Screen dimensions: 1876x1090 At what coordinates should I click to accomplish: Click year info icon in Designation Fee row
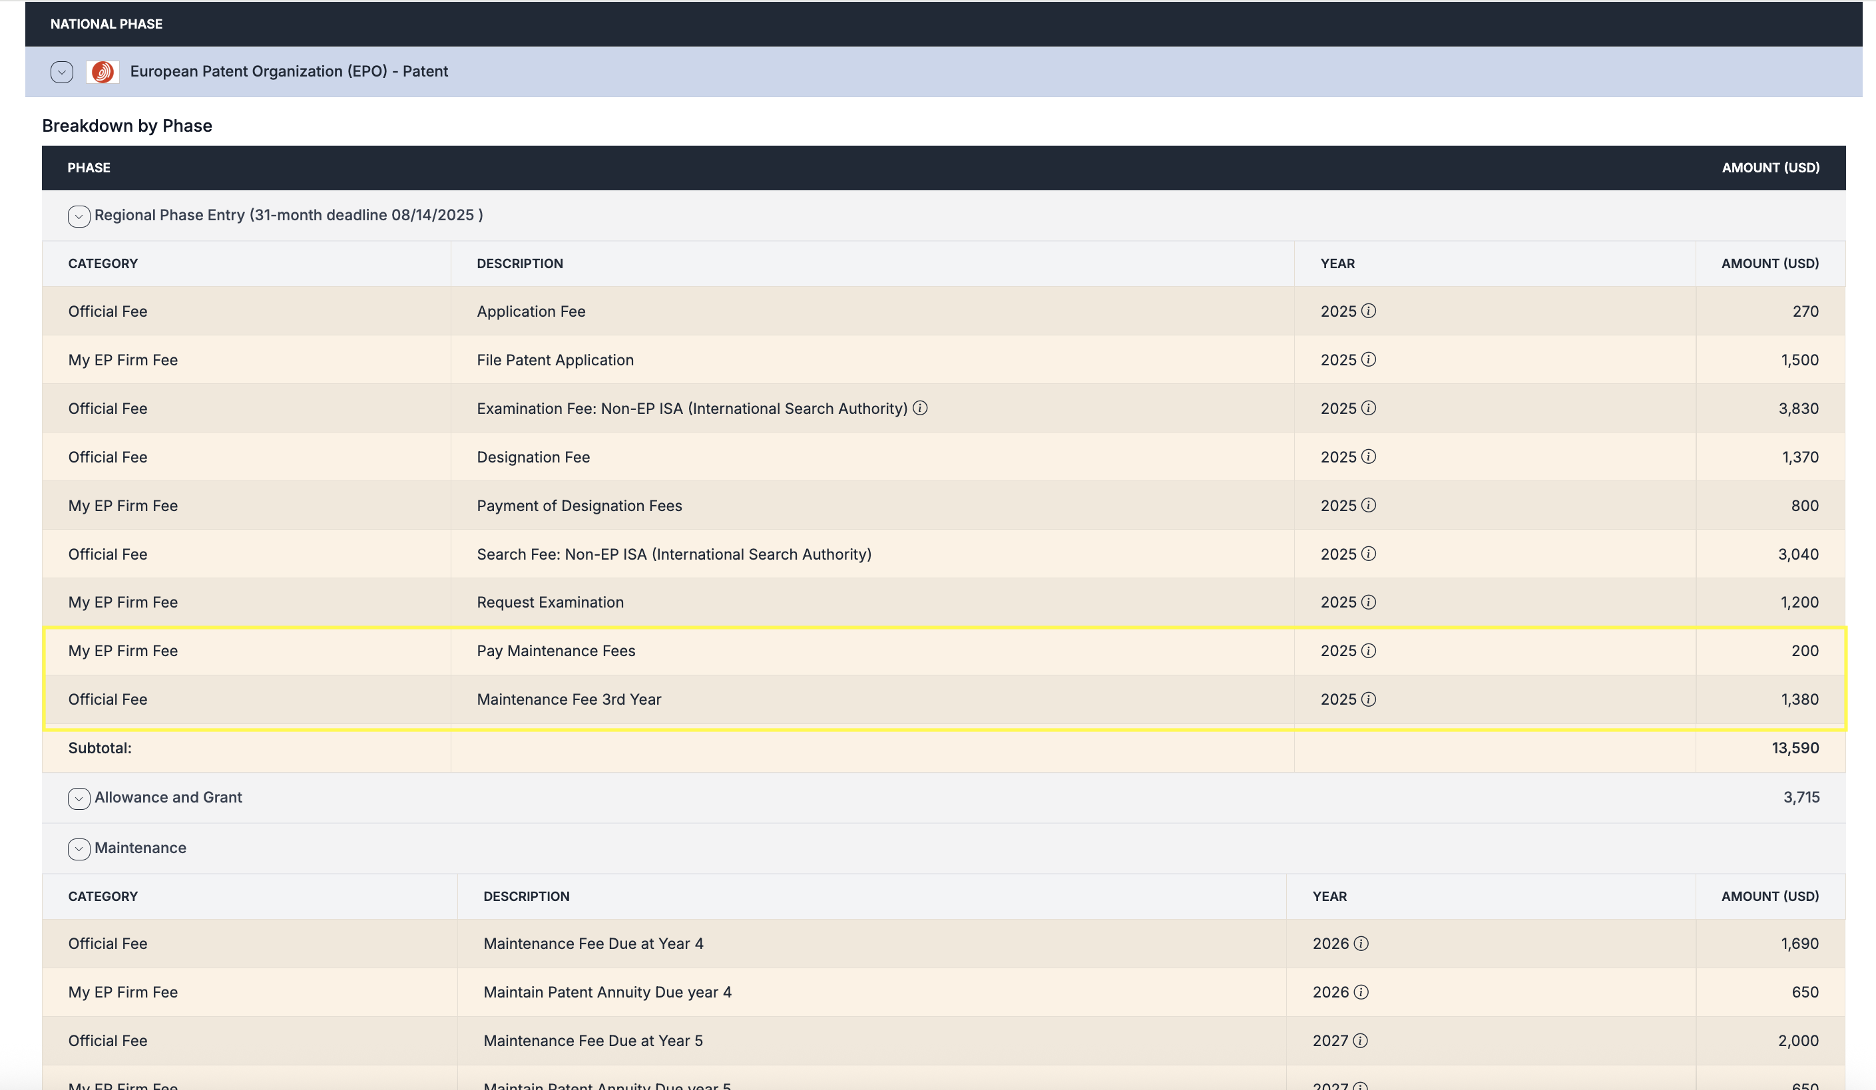1368,456
